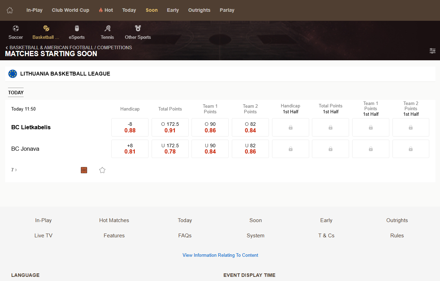The width and height of the screenshot is (440, 281).
Task: Open Today footer link
Action: tap(185, 220)
